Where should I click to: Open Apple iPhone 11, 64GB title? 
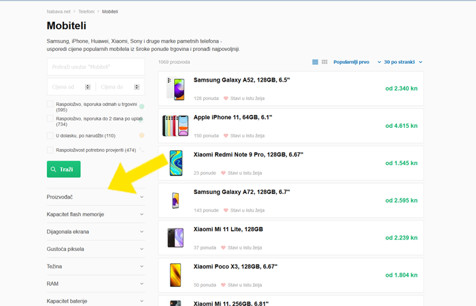(x=233, y=117)
